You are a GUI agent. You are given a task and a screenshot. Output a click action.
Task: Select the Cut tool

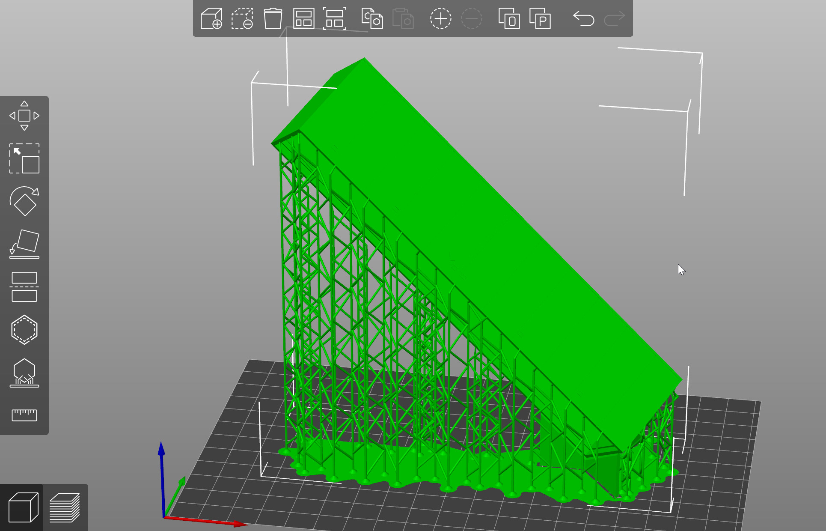(24, 287)
